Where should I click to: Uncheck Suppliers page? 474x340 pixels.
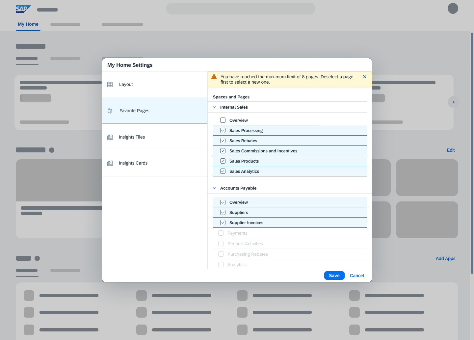click(223, 212)
